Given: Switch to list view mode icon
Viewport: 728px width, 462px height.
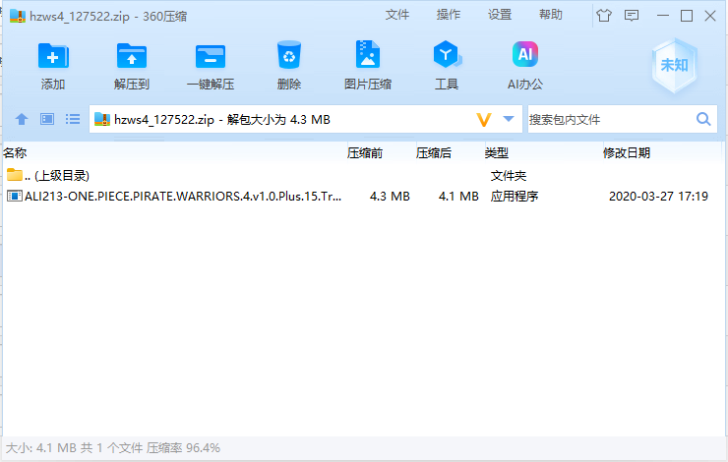Looking at the screenshot, I should pyautogui.click(x=73, y=119).
